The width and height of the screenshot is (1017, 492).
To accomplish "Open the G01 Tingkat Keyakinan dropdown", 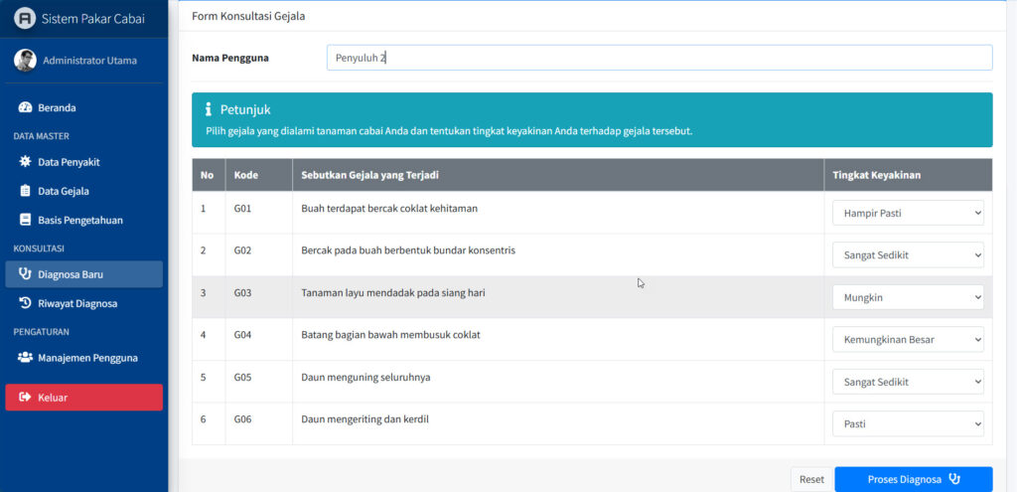I will [x=908, y=213].
